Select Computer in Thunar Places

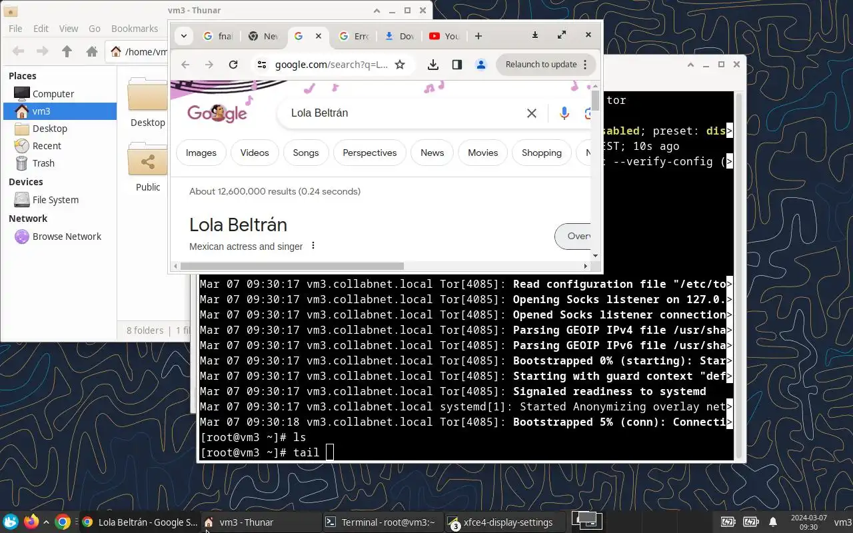click(60, 94)
